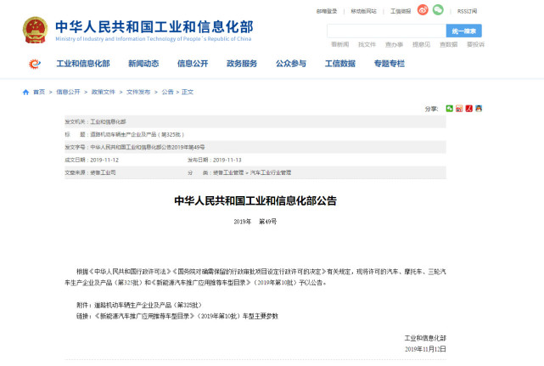
Task: Share via Weibo share icon
Action: [x=459, y=109]
